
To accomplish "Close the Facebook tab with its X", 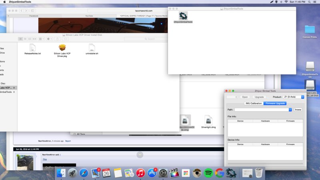I will (x=8, y=16).
